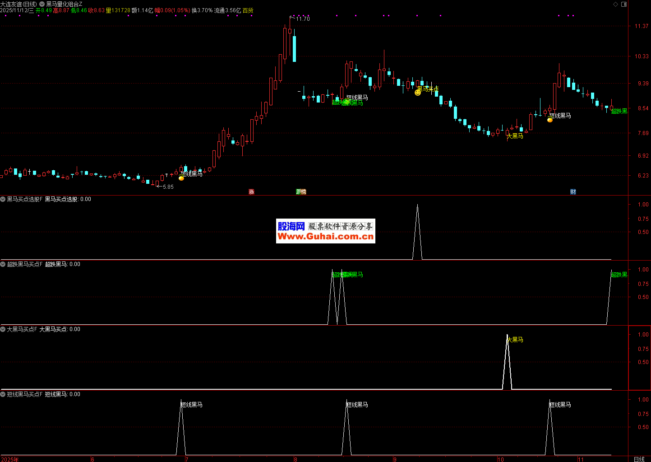Click the 日线 period selector

(639, 459)
